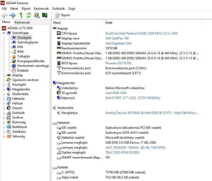
Task: Expand the Szoftver tree node
Action: (x=4, y=118)
